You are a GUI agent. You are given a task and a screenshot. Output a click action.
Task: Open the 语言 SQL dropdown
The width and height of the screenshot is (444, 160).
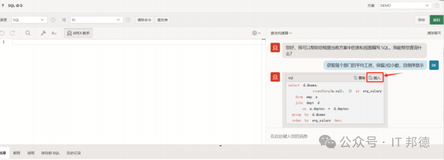click(x=29, y=20)
